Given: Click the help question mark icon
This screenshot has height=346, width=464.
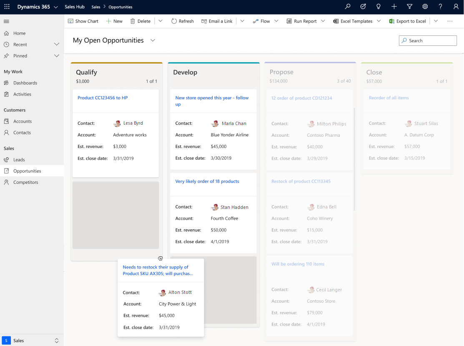Looking at the screenshot, I should tap(440, 7).
